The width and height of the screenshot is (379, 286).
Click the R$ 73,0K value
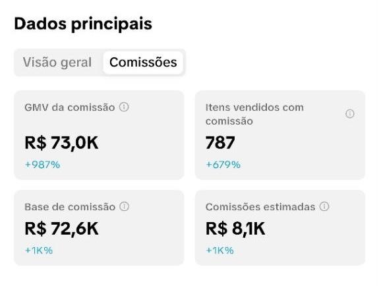click(62, 143)
